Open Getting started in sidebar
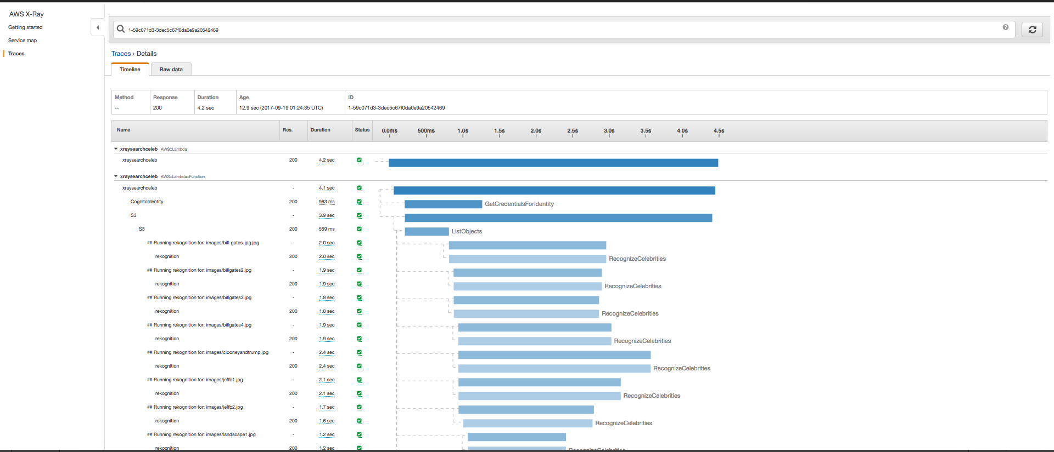Screen dimensions: 1054x452 pyautogui.click(x=25, y=27)
